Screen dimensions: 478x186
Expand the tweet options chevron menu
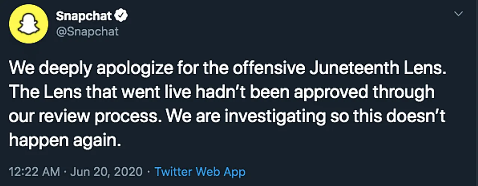(458, 14)
